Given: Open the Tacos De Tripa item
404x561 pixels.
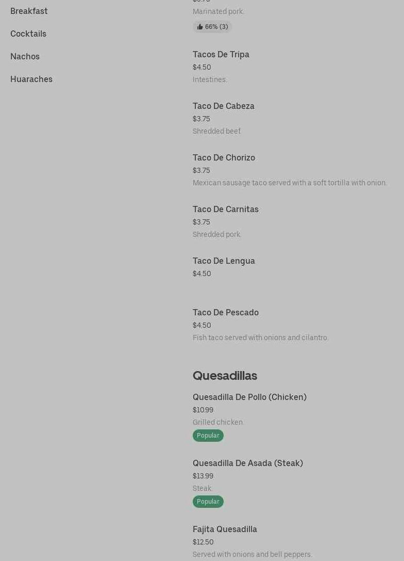Looking at the screenshot, I should (221, 54).
